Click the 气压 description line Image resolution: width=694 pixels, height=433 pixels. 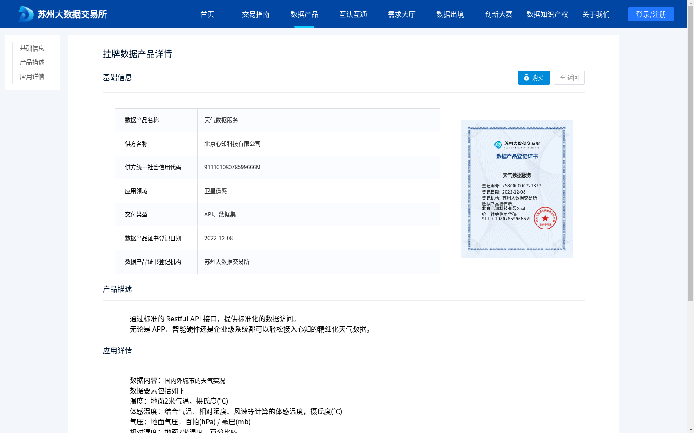click(x=190, y=422)
